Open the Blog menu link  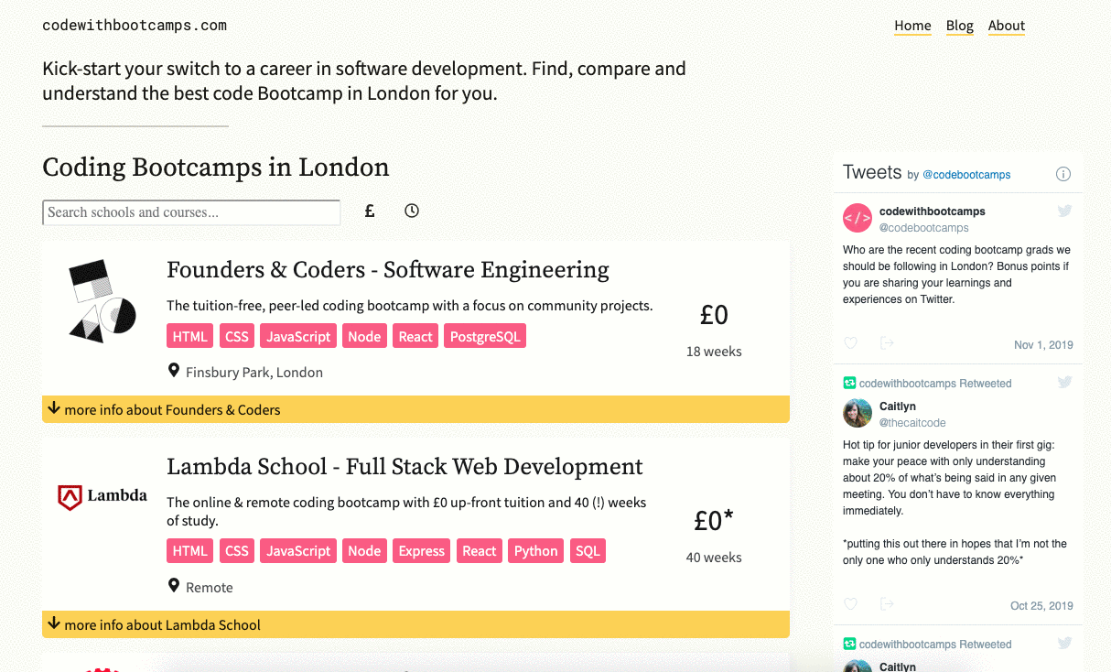960,26
